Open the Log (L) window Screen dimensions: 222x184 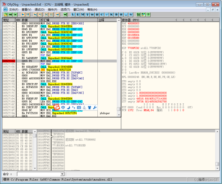73,15
